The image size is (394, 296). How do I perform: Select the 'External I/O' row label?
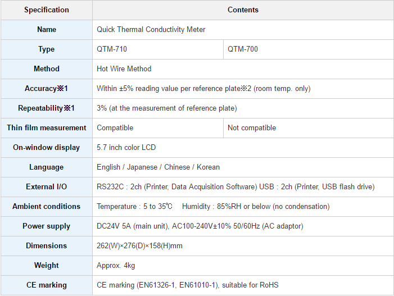pyautogui.click(x=47, y=187)
